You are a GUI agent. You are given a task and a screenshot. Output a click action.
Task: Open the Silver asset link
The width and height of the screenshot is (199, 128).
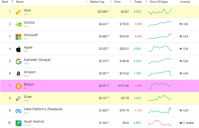click(x=28, y=97)
